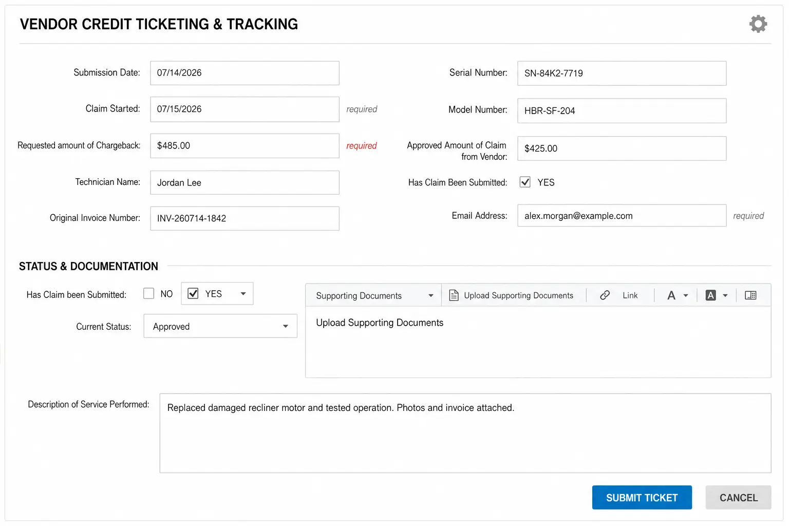Click the Original Invoice Number field

[x=245, y=218]
